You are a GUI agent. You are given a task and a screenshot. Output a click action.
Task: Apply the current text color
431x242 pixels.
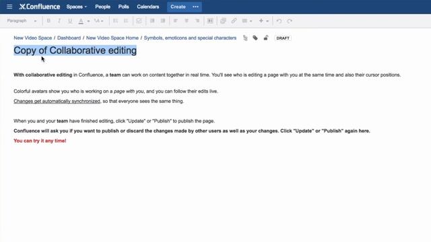81,21
